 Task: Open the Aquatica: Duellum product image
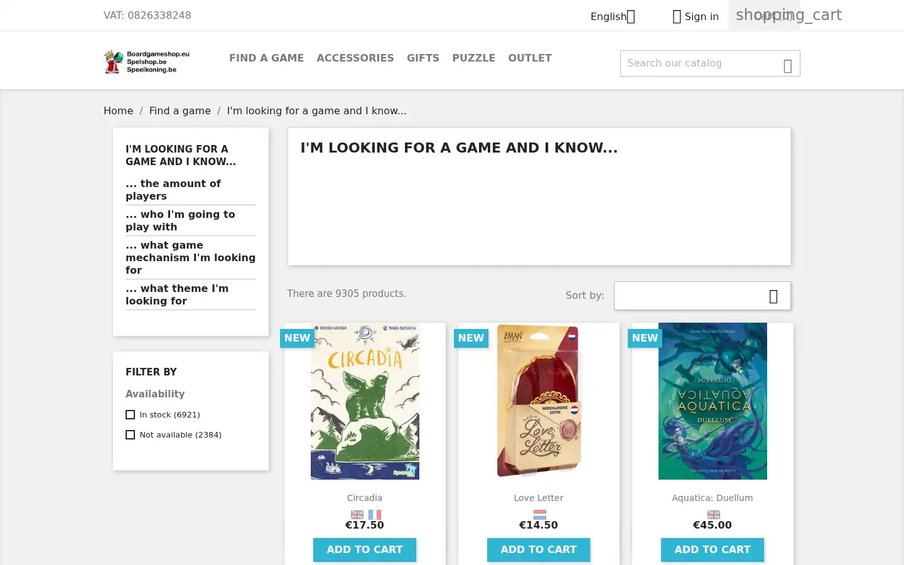click(x=713, y=401)
